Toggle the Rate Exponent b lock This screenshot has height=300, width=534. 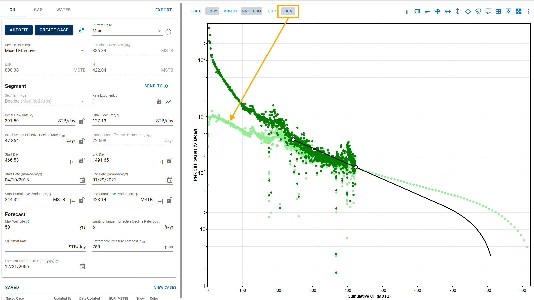pos(159,101)
